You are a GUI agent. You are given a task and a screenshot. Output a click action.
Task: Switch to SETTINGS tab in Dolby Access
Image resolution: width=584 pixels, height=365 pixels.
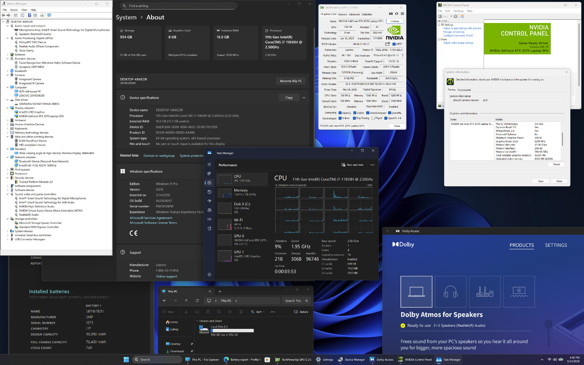(556, 245)
